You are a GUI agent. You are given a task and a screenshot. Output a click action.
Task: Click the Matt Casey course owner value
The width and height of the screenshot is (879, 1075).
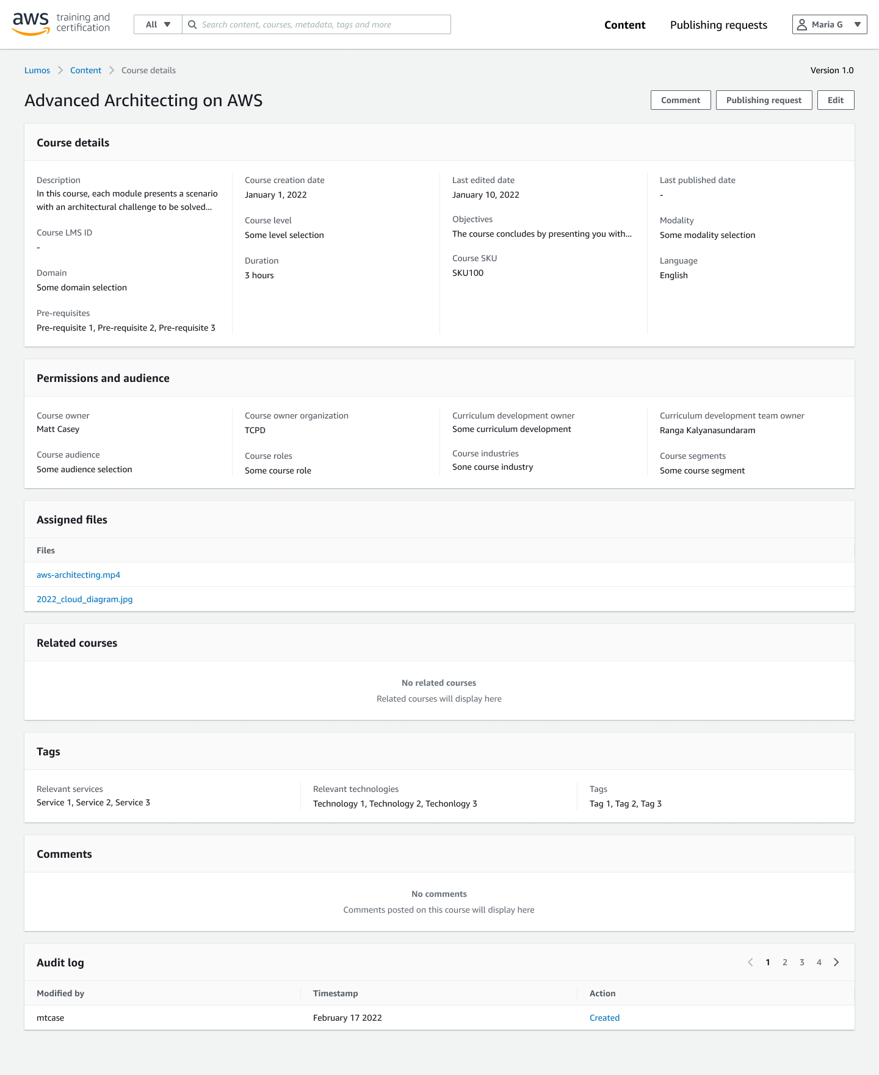click(58, 429)
